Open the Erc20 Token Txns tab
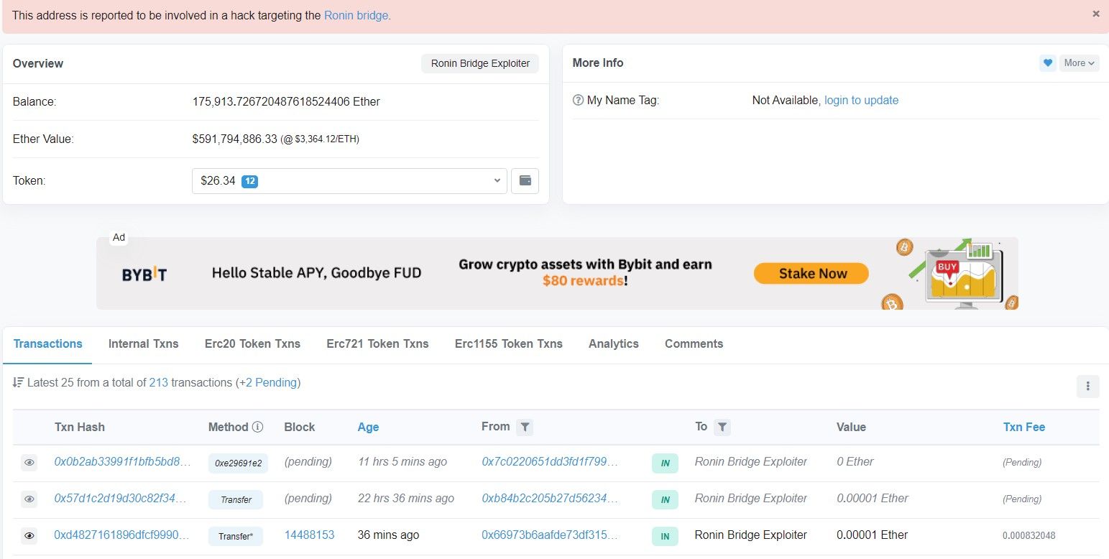This screenshot has width=1109, height=559. point(252,344)
